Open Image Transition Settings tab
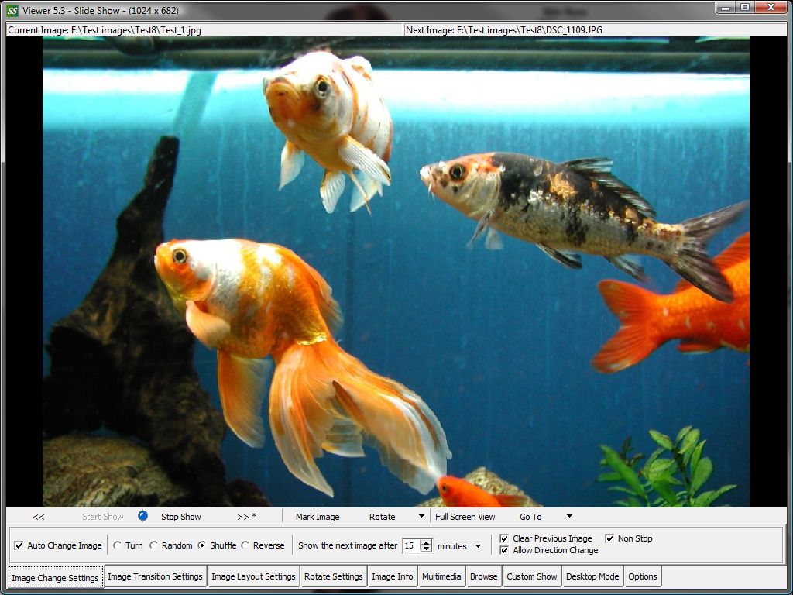793x595 pixels. 155,576
